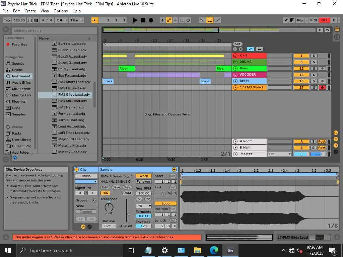This screenshot has width=343, height=257.
Task: Click the Master volume -6.0 field
Action: (x=318, y=154)
